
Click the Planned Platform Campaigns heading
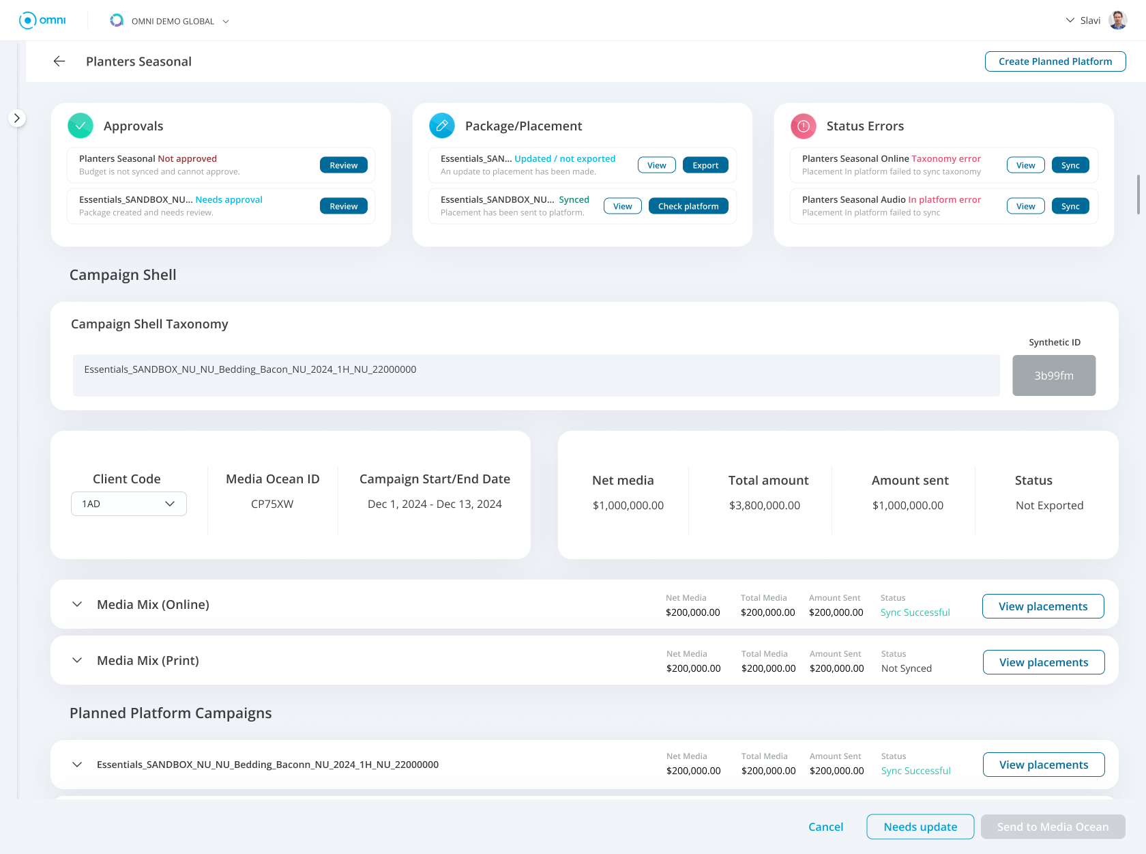171,713
